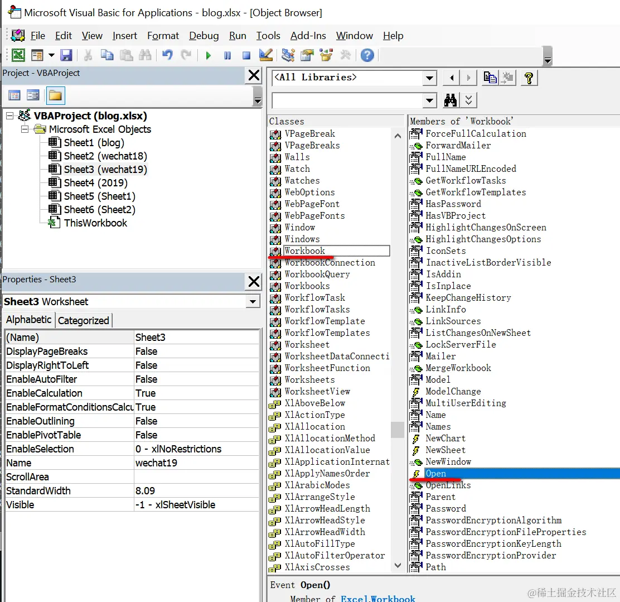Click the Reset stop icon

point(246,55)
